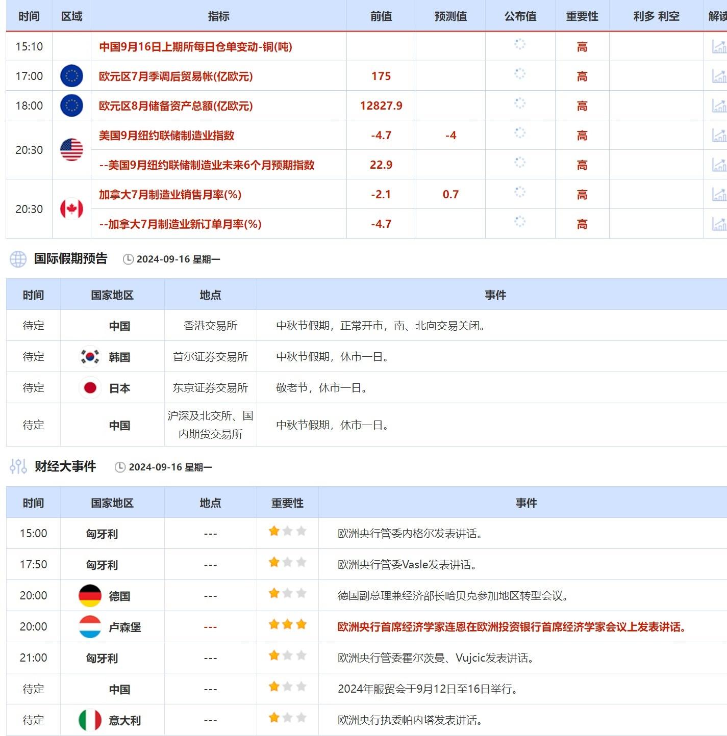
Task: Click the 重要性 column header in indicators table
Action: click(582, 16)
